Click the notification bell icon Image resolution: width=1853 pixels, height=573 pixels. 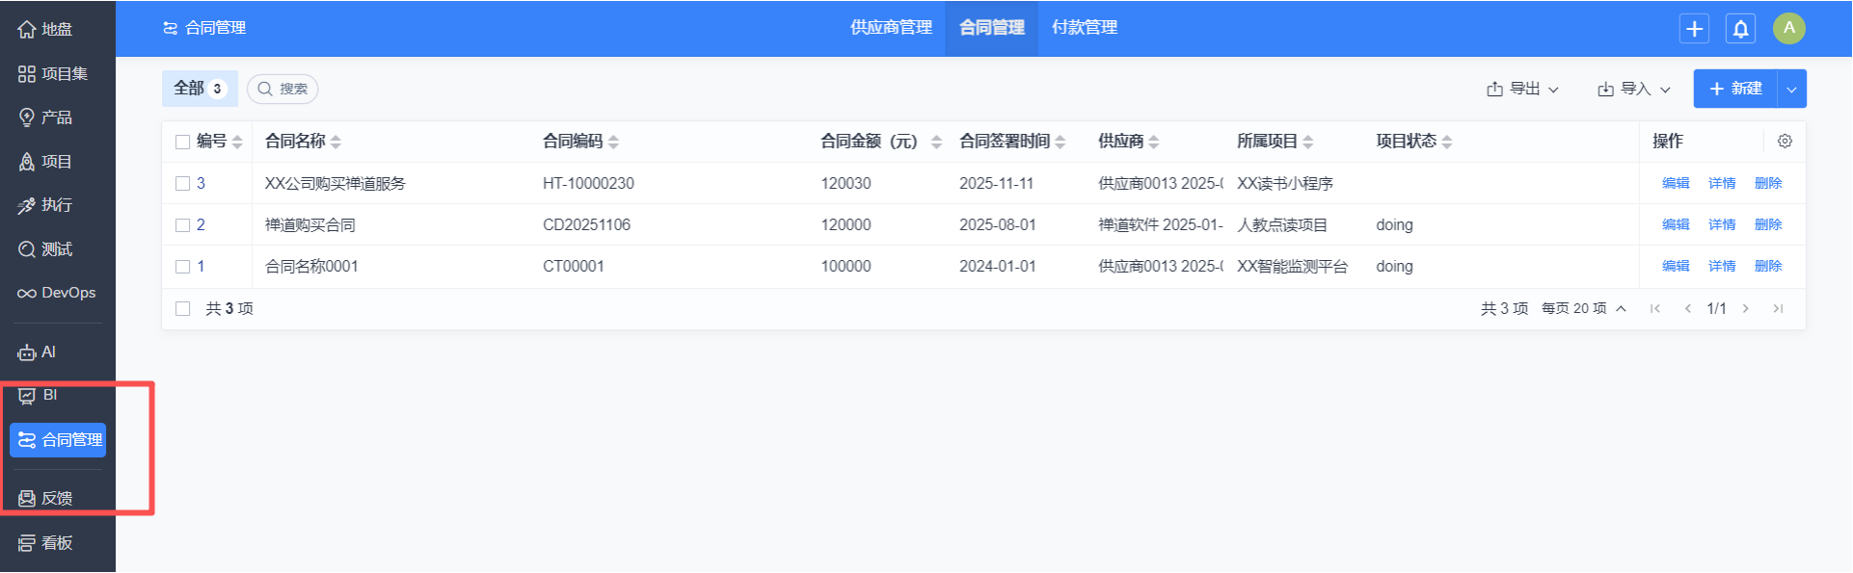[1740, 29]
